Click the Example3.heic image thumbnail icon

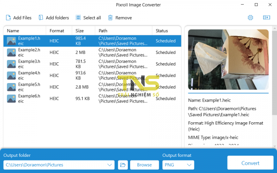tap(12, 64)
